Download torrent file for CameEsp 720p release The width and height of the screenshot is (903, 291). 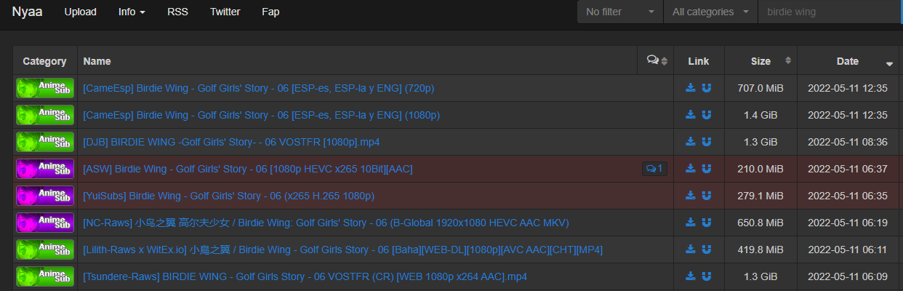point(691,88)
